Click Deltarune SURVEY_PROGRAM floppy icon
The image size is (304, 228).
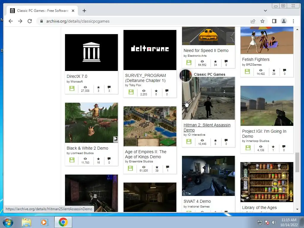[131, 92]
